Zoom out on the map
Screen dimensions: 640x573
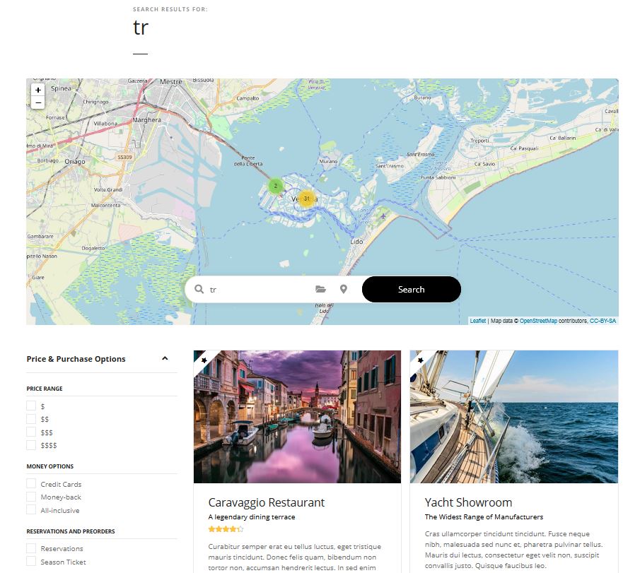38,102
